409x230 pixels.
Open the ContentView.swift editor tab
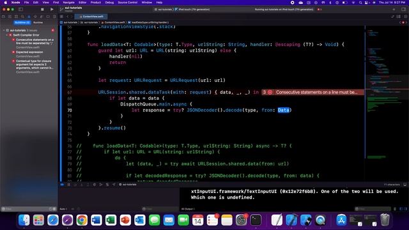[x=91, y=17]
